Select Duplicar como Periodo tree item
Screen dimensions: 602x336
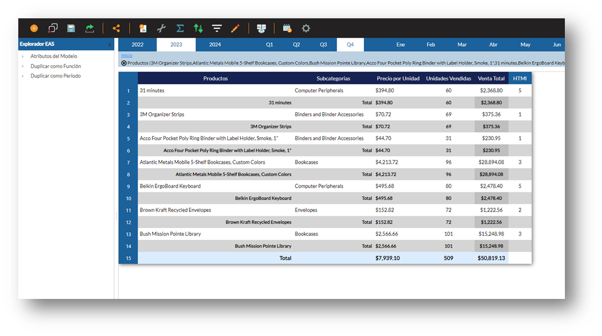coord(55,75)
